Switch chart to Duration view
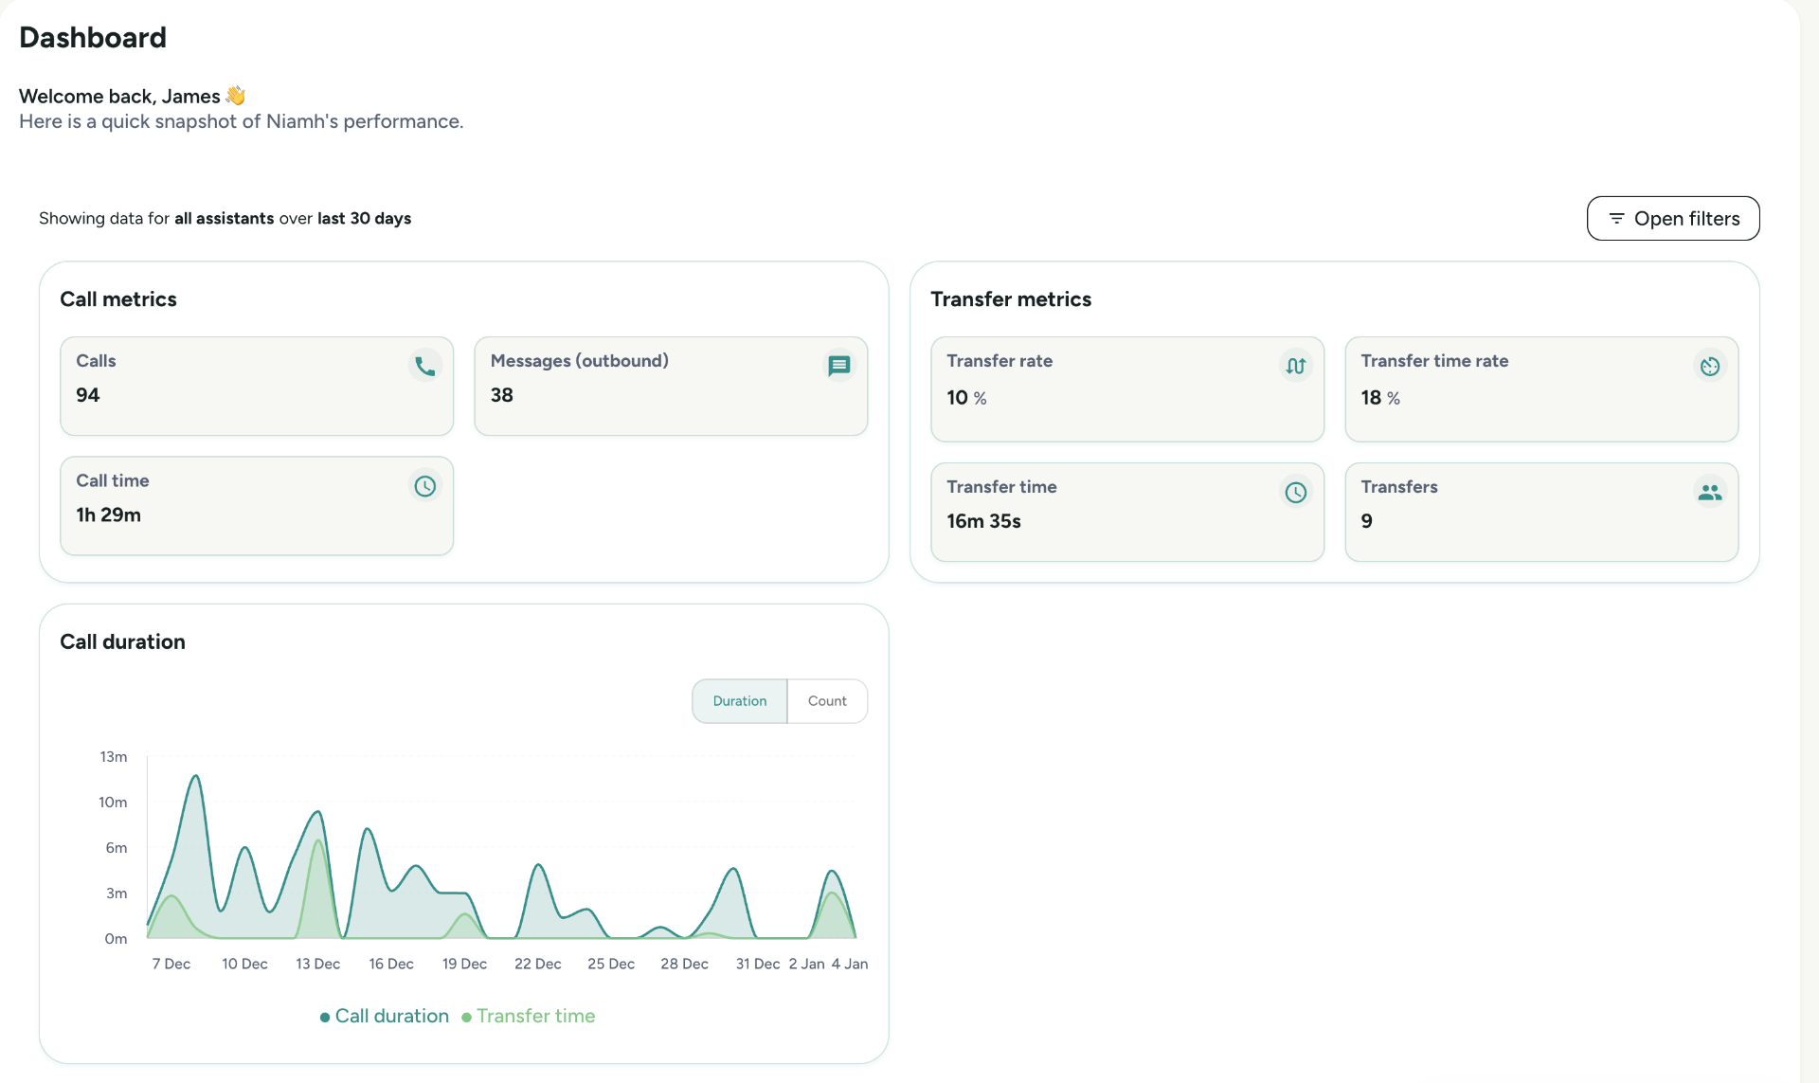 739,701
